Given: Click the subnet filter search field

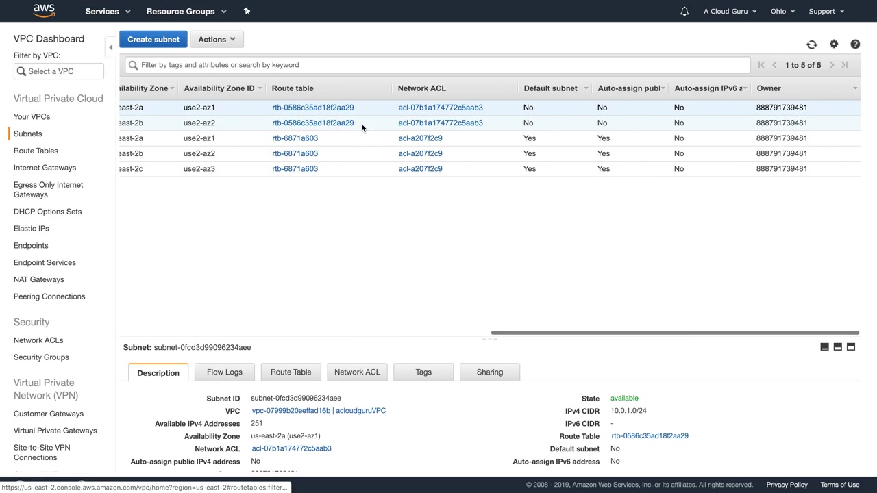Looking at the screenshot, I should tap(438, 65).
